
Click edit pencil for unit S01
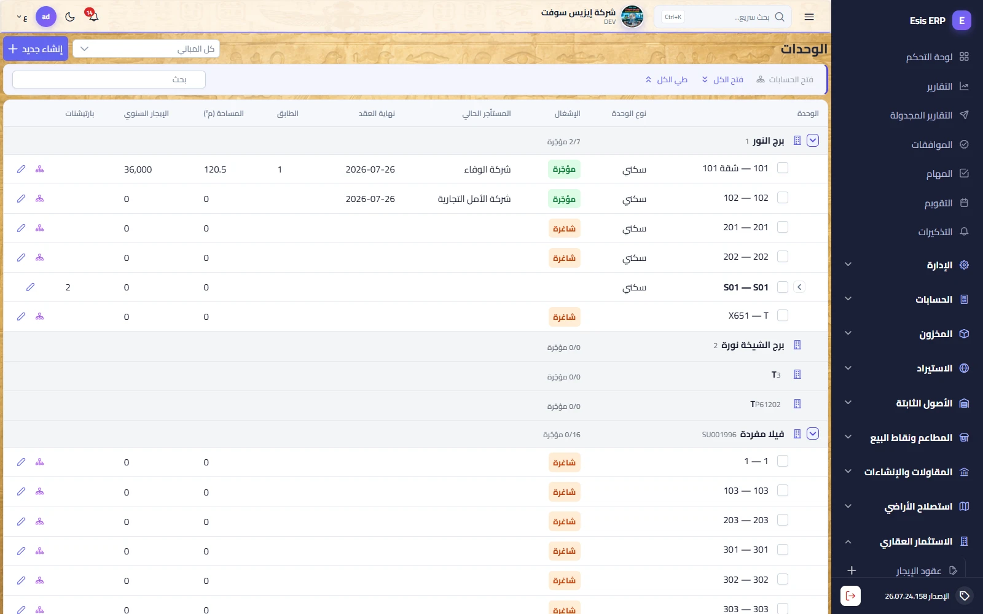[x=30, y=287]
